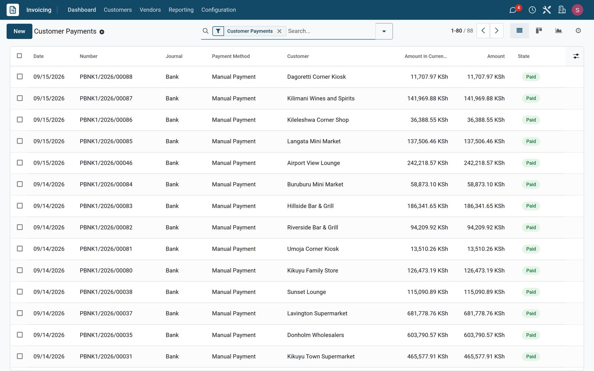Viewport: 594px width, 371px height.
Task: Open the debug tools icon
Action: pos(546,10)
